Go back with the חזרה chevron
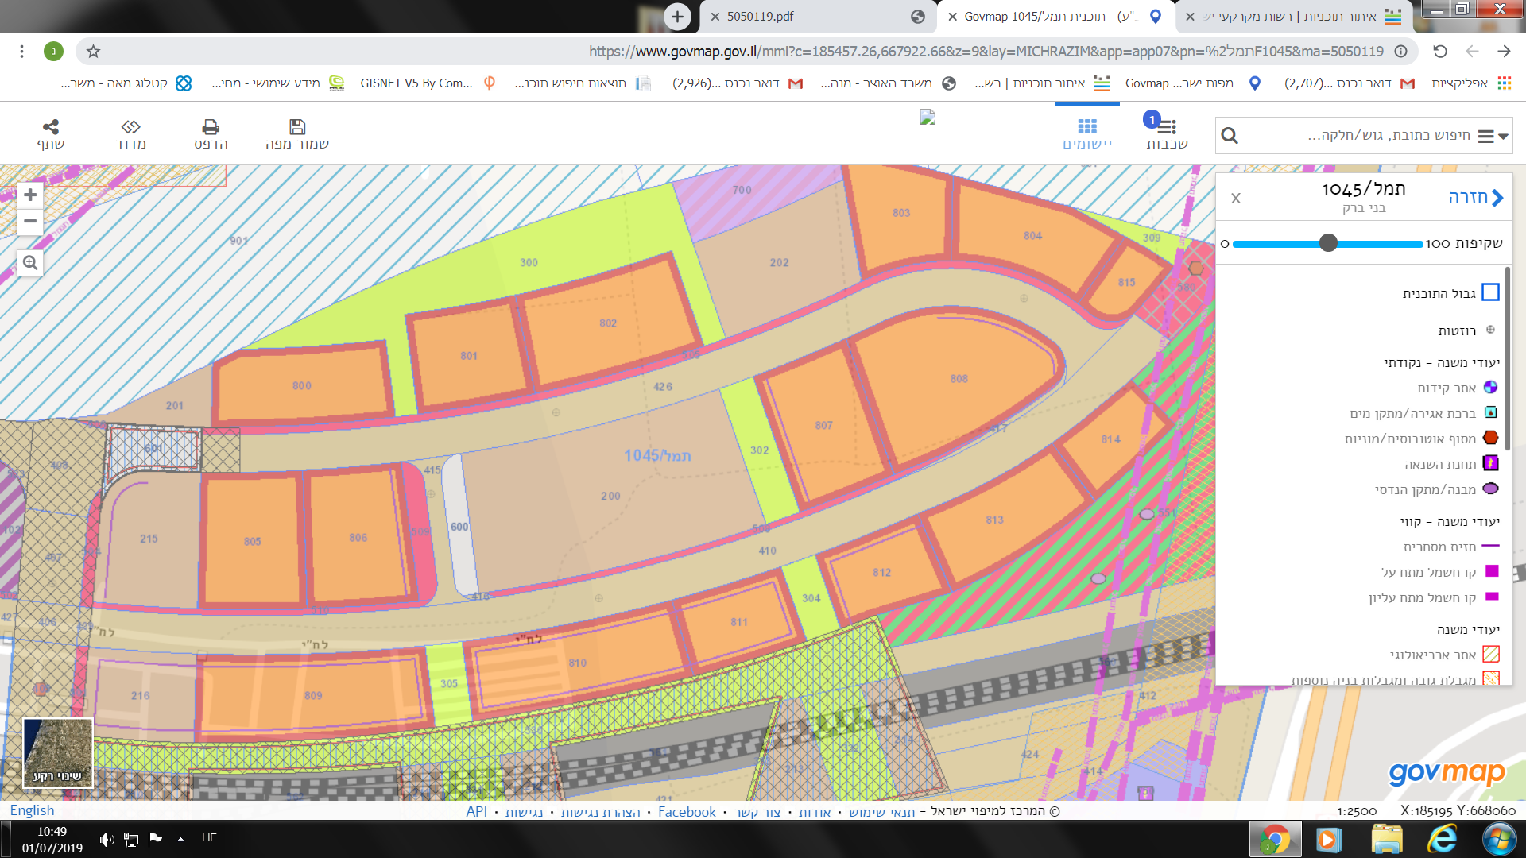 pyautogui.click(x=1497, y=198)
